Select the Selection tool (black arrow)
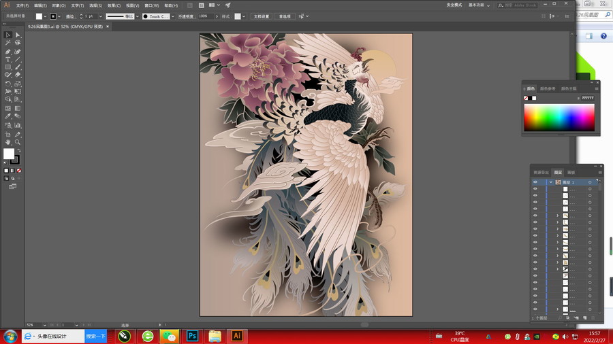The height and width of the screenshot is (344, 613). tap(7, 35)
